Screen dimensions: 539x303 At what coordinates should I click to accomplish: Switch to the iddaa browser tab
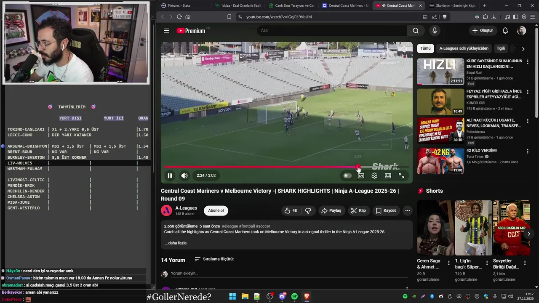coord(238,5)
